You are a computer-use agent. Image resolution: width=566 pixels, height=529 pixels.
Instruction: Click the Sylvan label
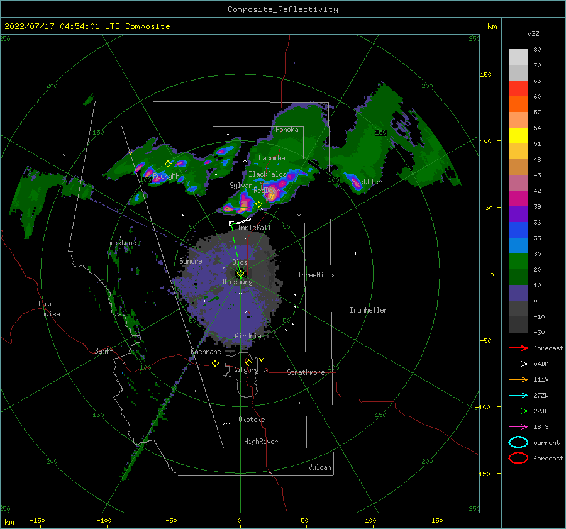241,186
